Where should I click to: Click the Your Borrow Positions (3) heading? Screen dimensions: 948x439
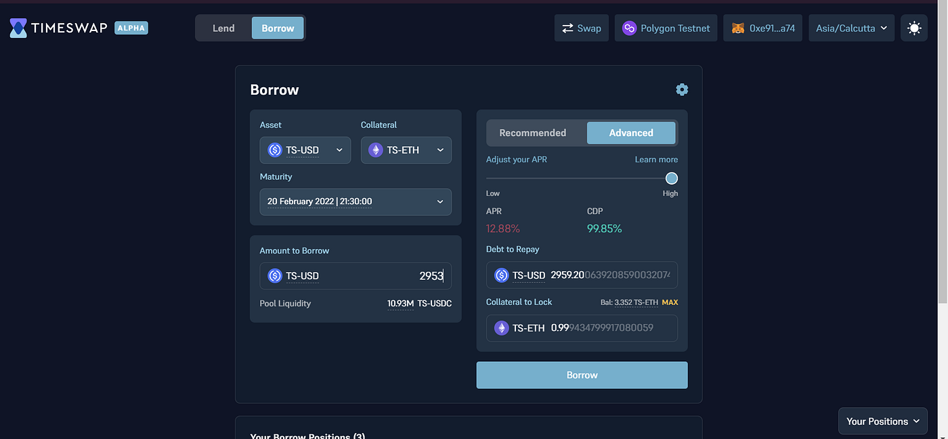(307, 435)
